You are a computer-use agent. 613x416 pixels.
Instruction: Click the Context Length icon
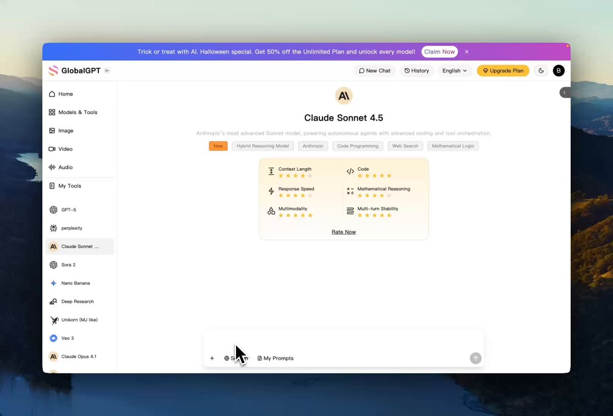pyautogui.click(x=271, y=172)
